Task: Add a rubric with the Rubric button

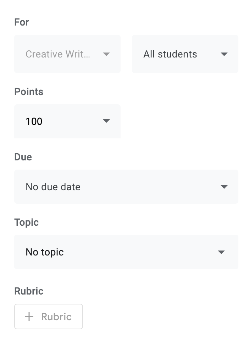Action: [49, 317]
